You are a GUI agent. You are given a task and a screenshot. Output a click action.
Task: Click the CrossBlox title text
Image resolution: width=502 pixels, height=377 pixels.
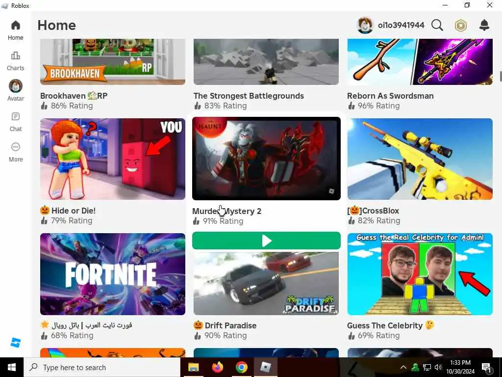click(373, 210)
